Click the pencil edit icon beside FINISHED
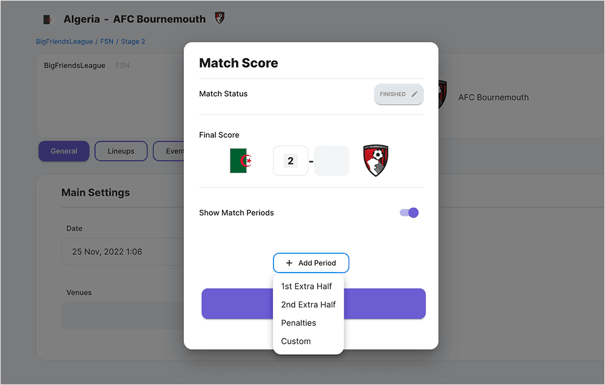Image resolution: width=605 pixels, height=385 pixels. click(414, 94)
